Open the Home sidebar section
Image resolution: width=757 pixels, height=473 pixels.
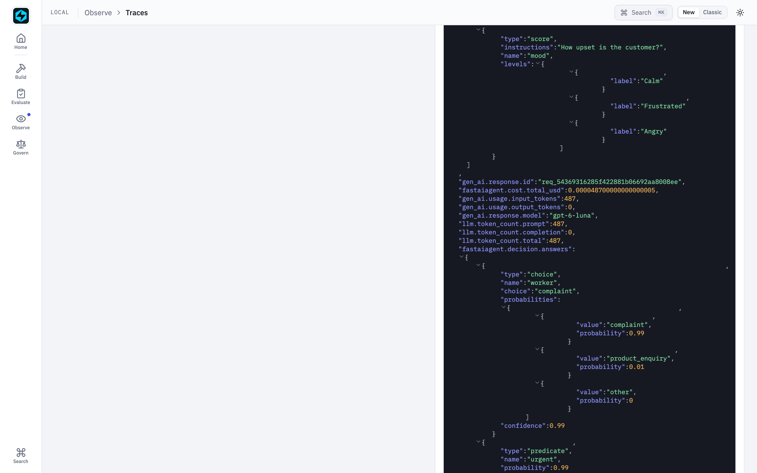21,42
